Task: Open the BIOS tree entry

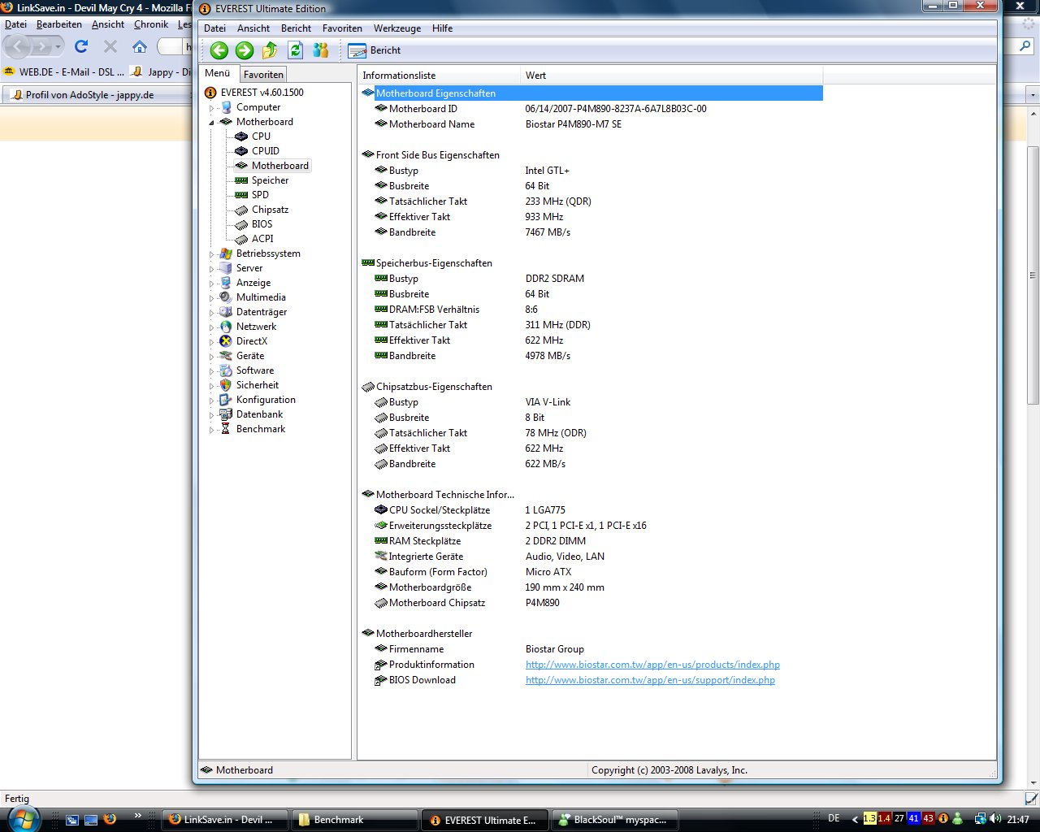Action: coord(262,224)
